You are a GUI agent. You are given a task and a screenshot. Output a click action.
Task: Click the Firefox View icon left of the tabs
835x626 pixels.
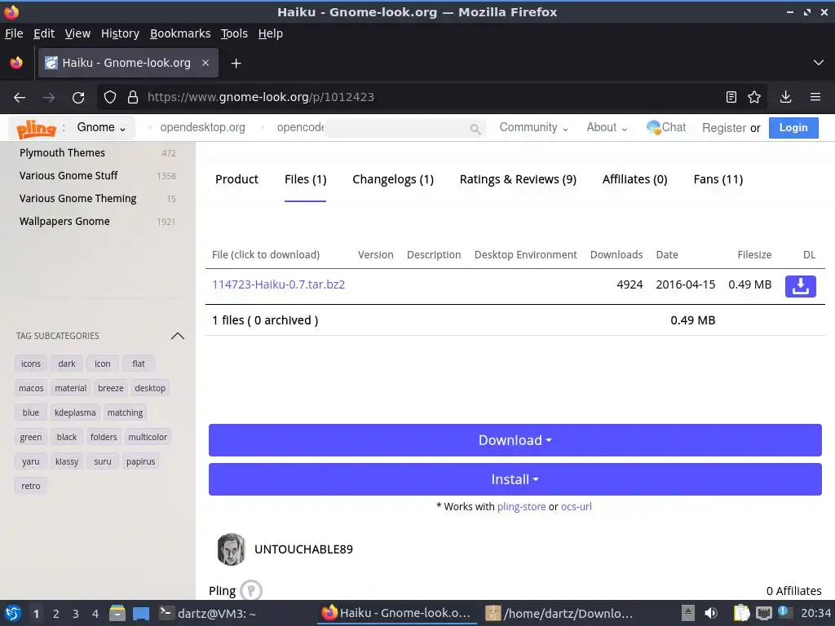point(16,63)
